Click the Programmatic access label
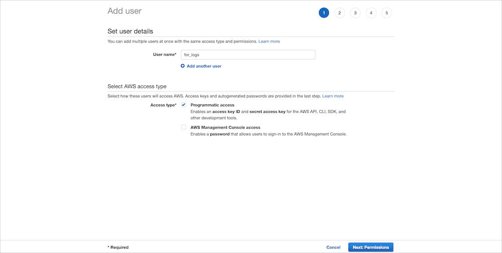The image size is (502, 253). (212, 105)
